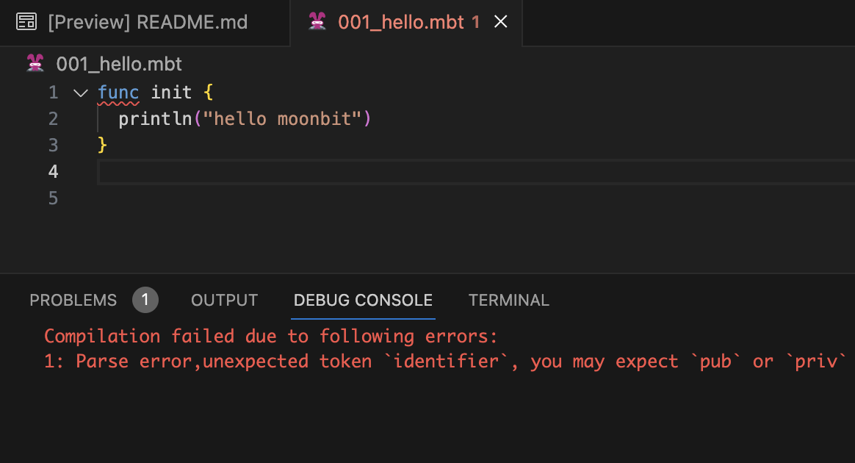Show the OUTPUT panel tab

[x=224, y=300]
